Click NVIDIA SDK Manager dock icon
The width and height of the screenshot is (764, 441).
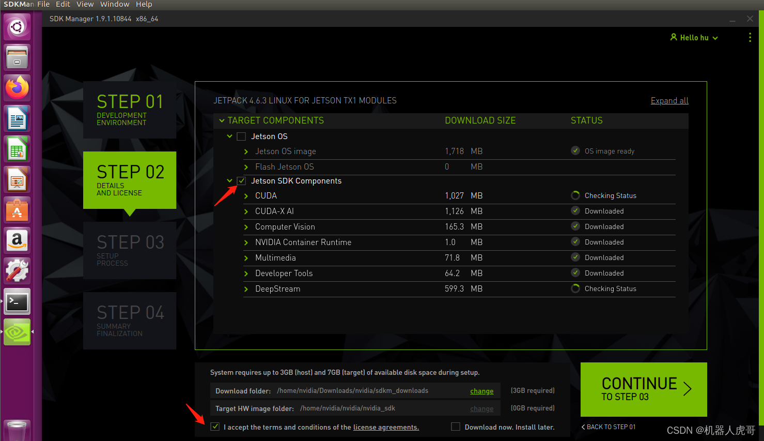[17, 332]
